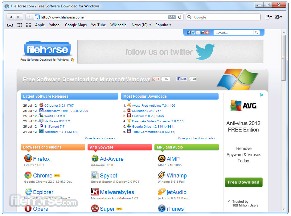Click the Firefox icon
291x216 pixels.
(28, 158)
